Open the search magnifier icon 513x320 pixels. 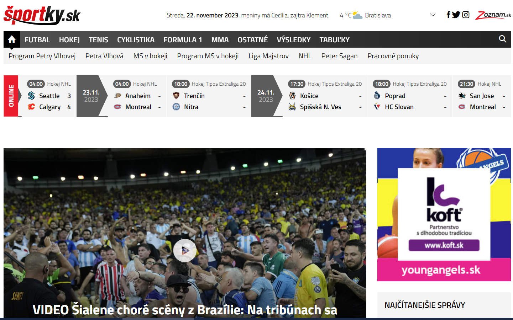[502, 39]
